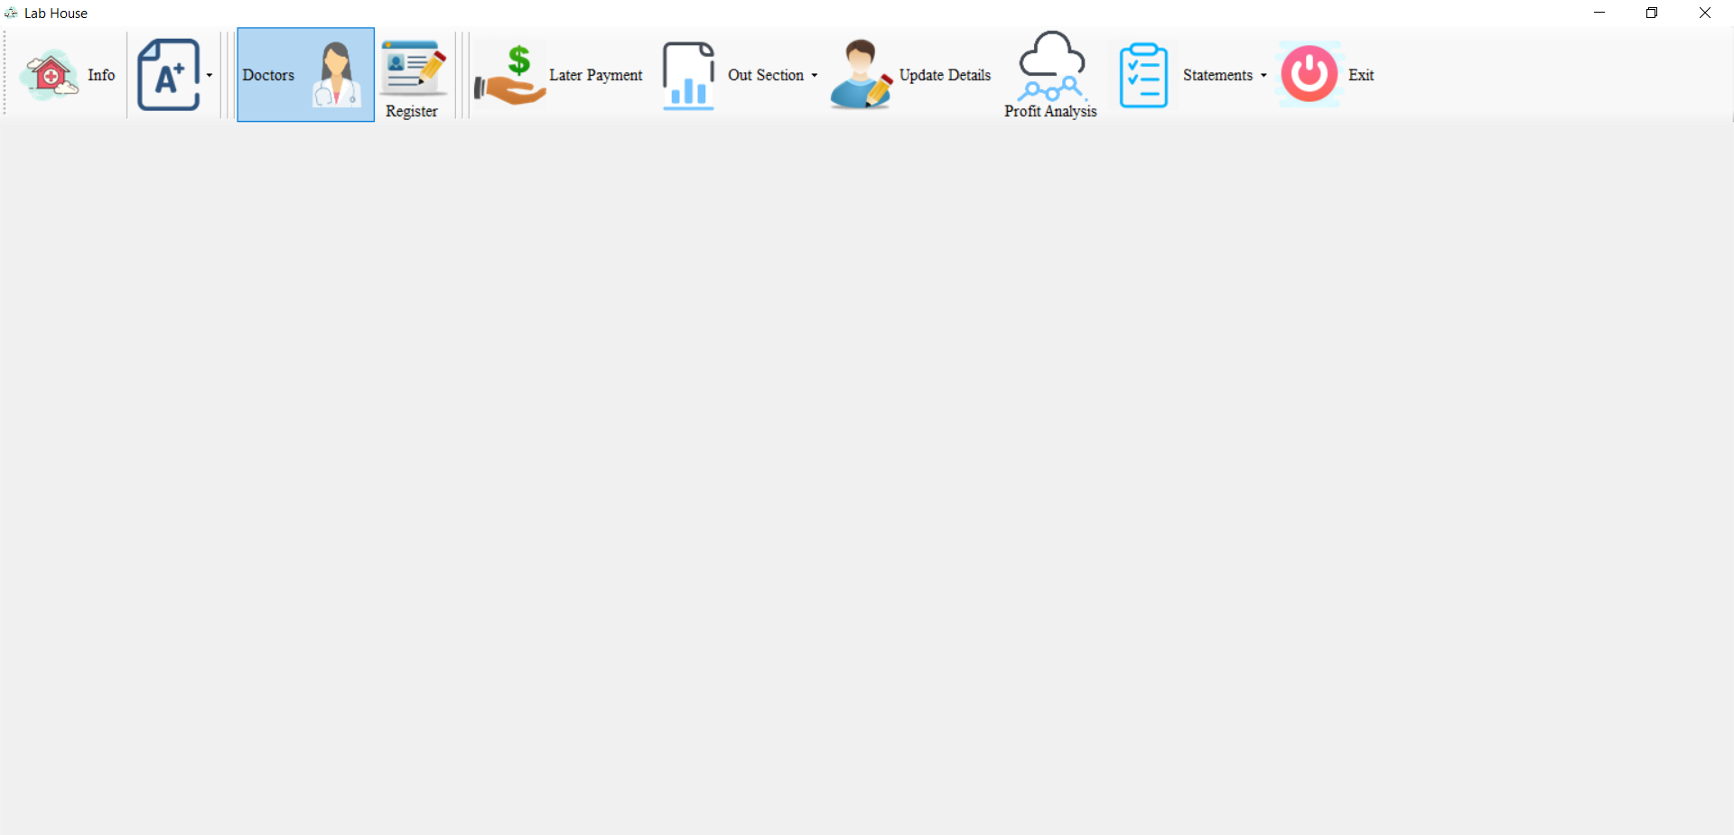Click the Statements clipboard checklist icon

1143,75
